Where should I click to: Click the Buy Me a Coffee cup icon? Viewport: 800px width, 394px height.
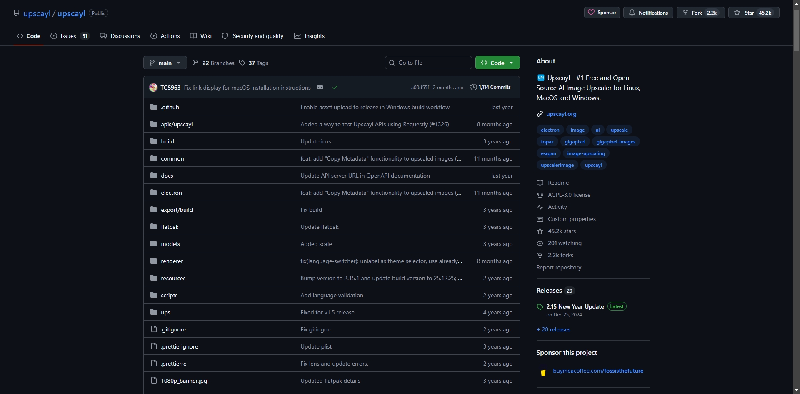tap(543, 373)
